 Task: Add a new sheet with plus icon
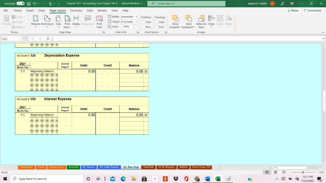click(x=219, y=167)
